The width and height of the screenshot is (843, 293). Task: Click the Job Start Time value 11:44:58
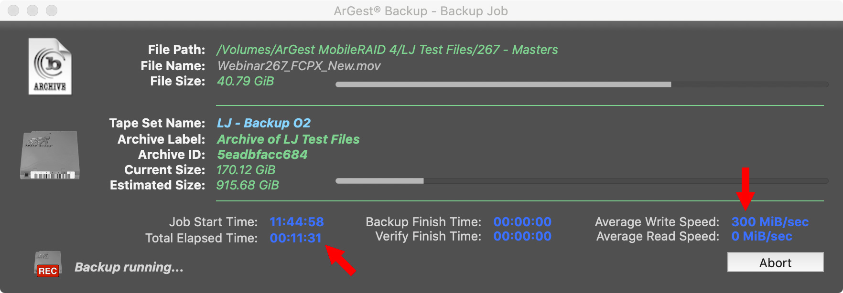[x=297, y=222]
